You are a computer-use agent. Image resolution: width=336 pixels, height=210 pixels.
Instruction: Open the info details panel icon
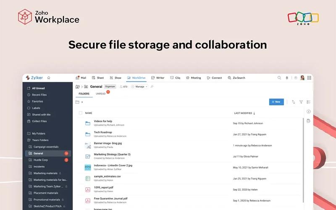tap(309, 111)
